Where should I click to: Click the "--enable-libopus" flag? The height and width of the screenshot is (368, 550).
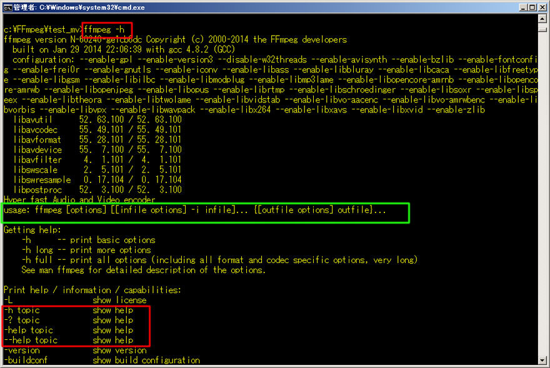coord(173,90)
